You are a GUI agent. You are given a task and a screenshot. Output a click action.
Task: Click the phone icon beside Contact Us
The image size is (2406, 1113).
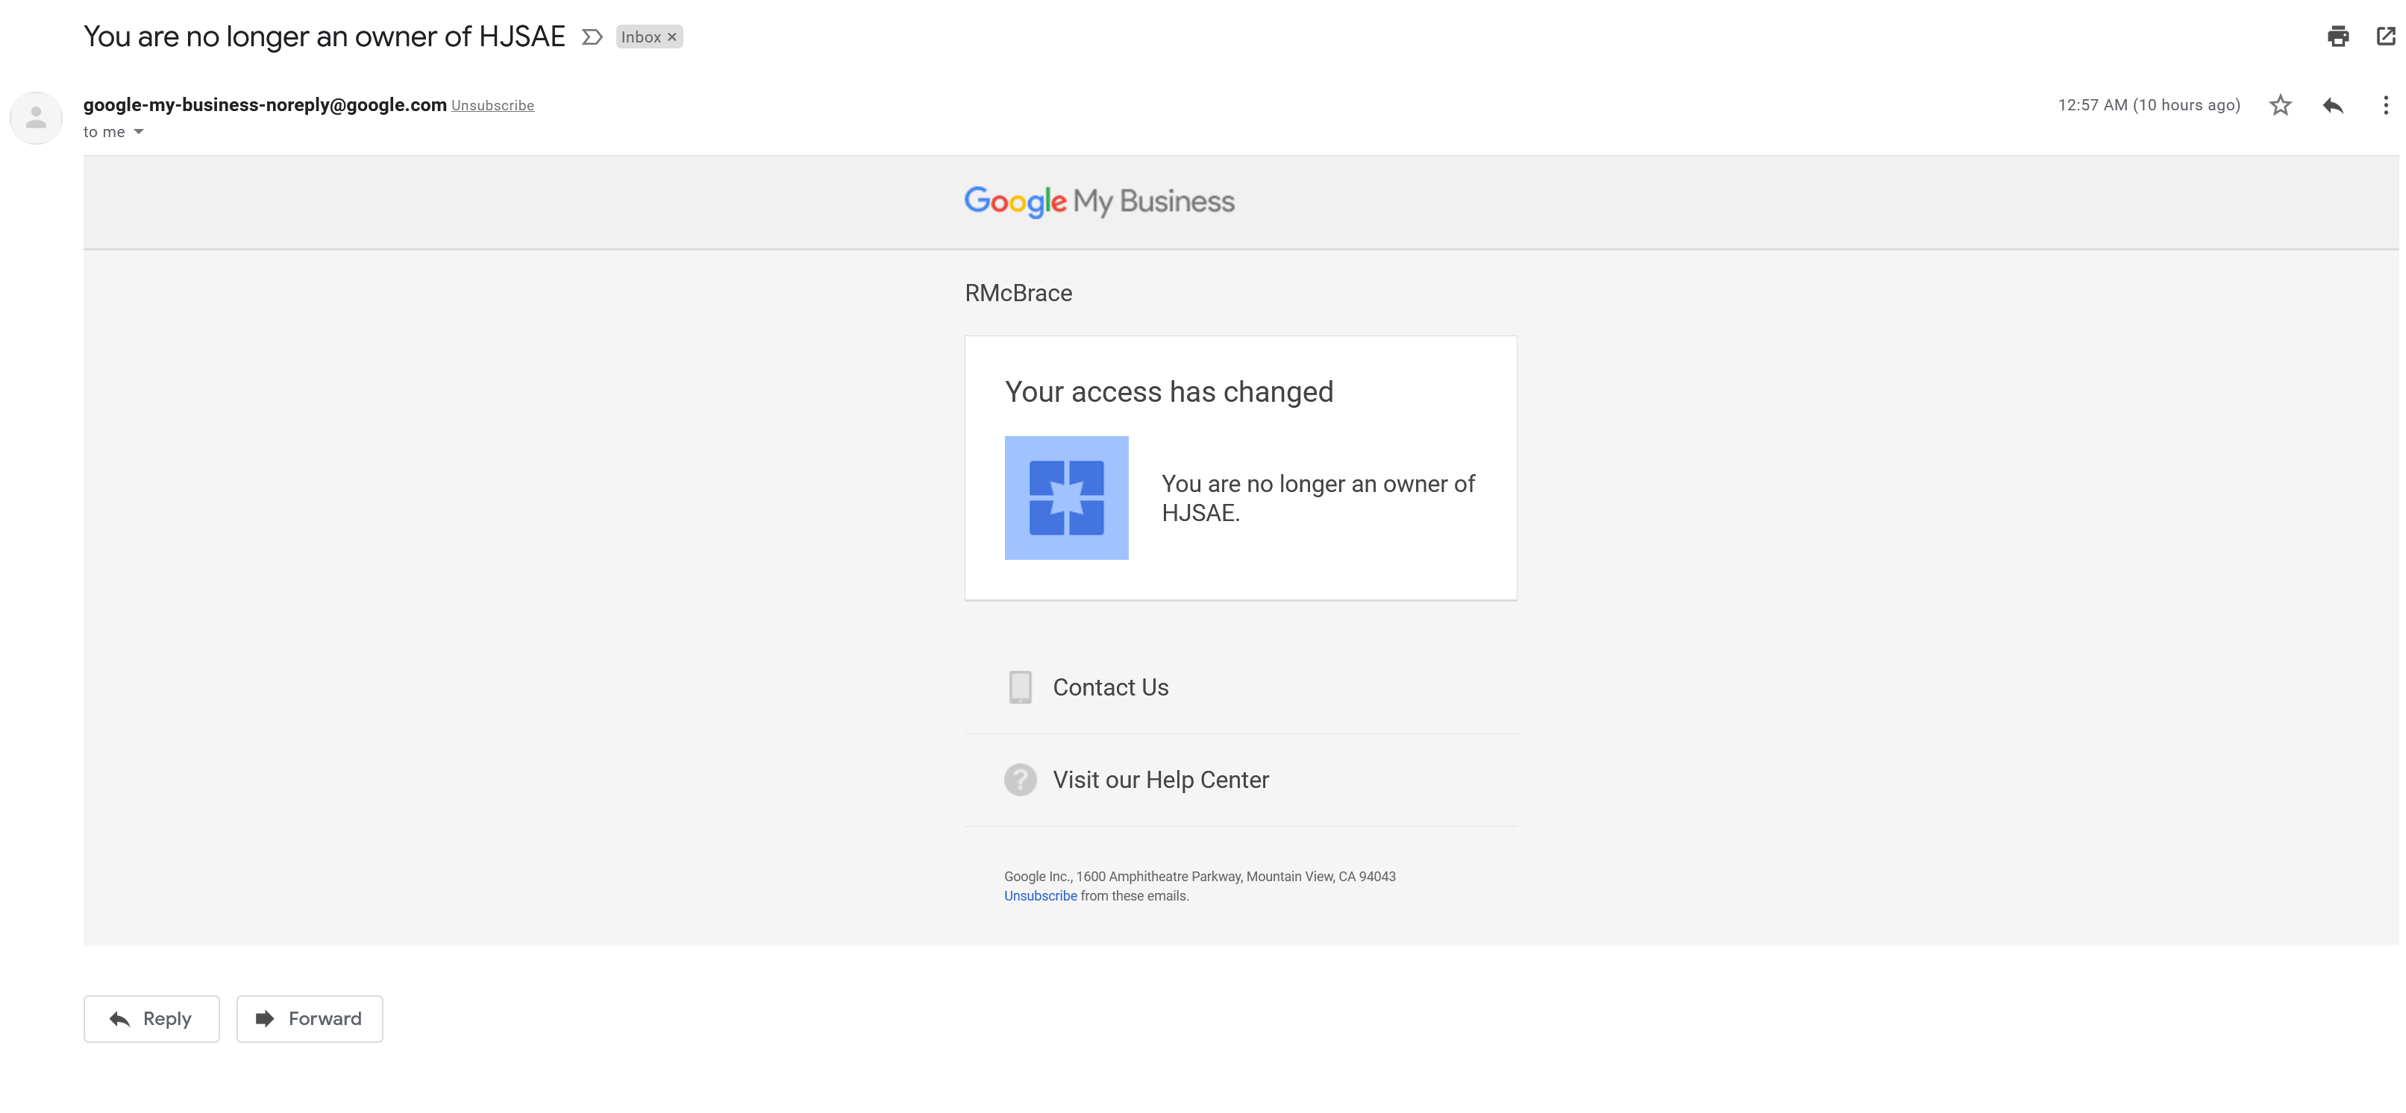[1019, 687]
